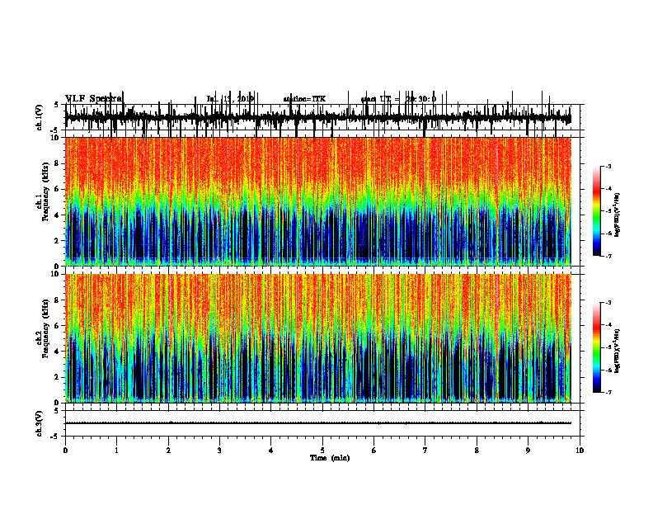The height and width of the screenshot is (505, 653).
Task: Select the ch.1(V) axis label
Action: tap(40, 117)
